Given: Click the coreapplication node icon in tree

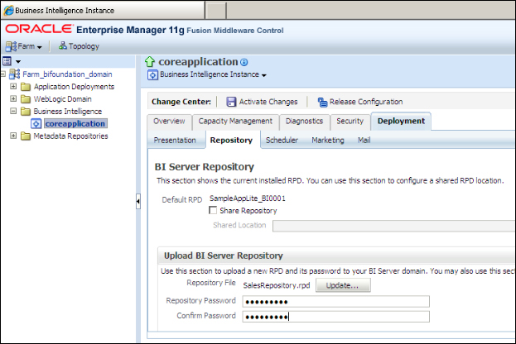Looking at the screenshot, I should click(x=36, y=124).
